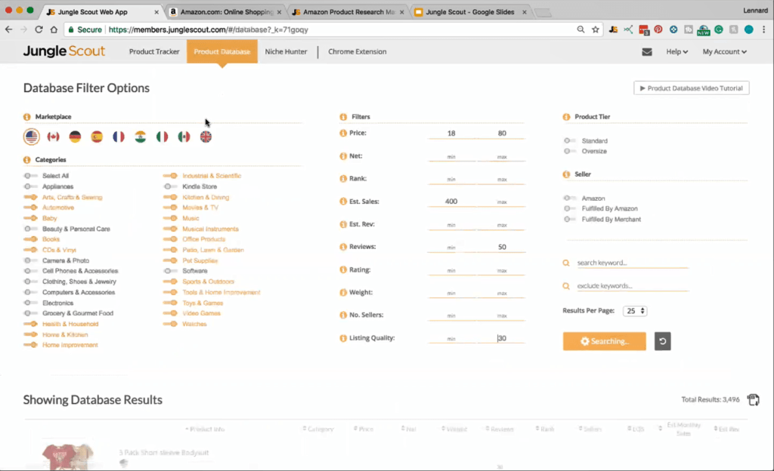Bookmark page with the star icon
This screenshot has width=774, height=471.
pyautogui.click(x=596, y=29)
